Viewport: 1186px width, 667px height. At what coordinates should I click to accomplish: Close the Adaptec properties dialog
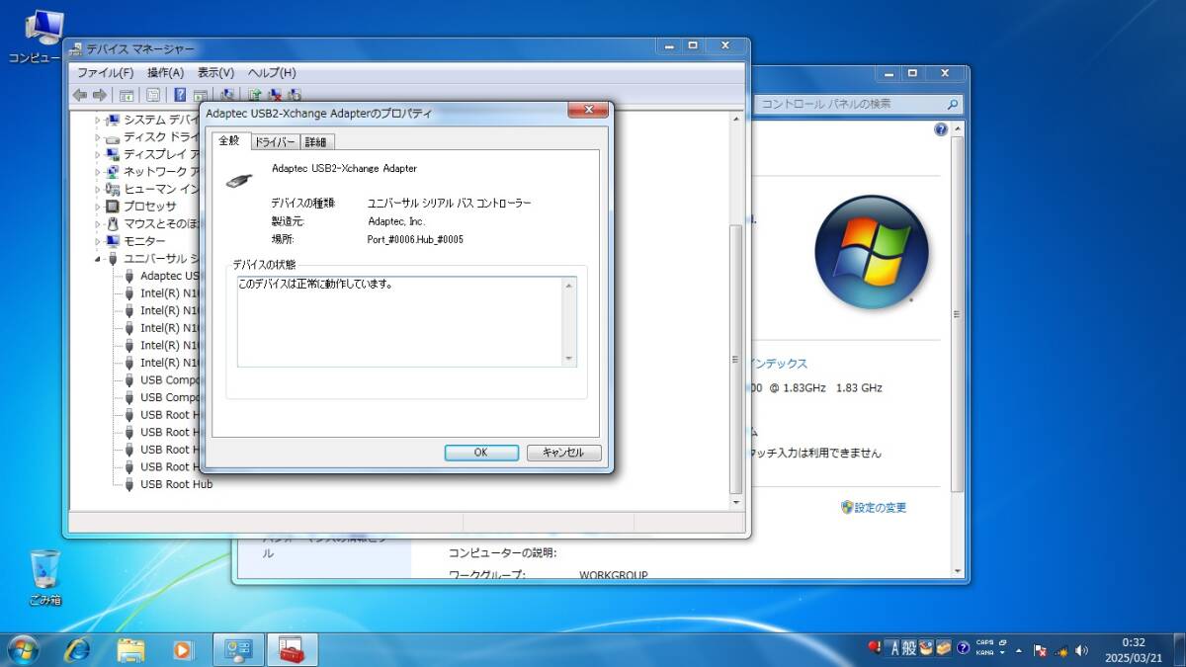point(588,111)
